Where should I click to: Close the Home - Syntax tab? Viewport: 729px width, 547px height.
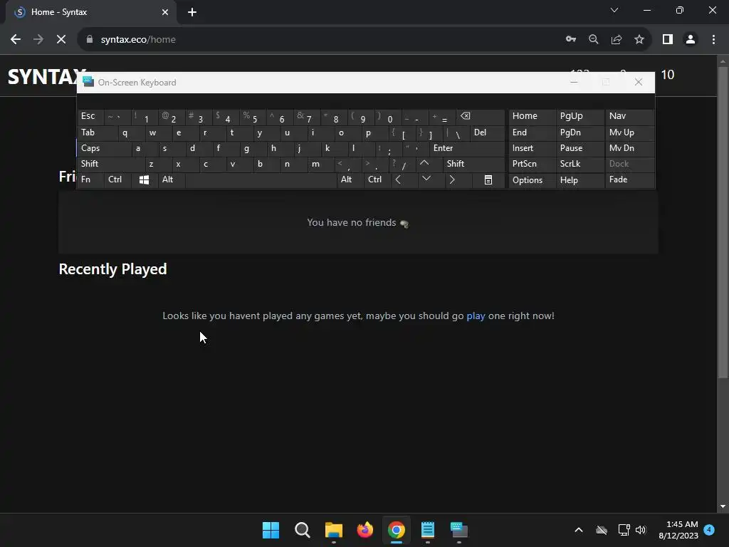click(165, 12)
